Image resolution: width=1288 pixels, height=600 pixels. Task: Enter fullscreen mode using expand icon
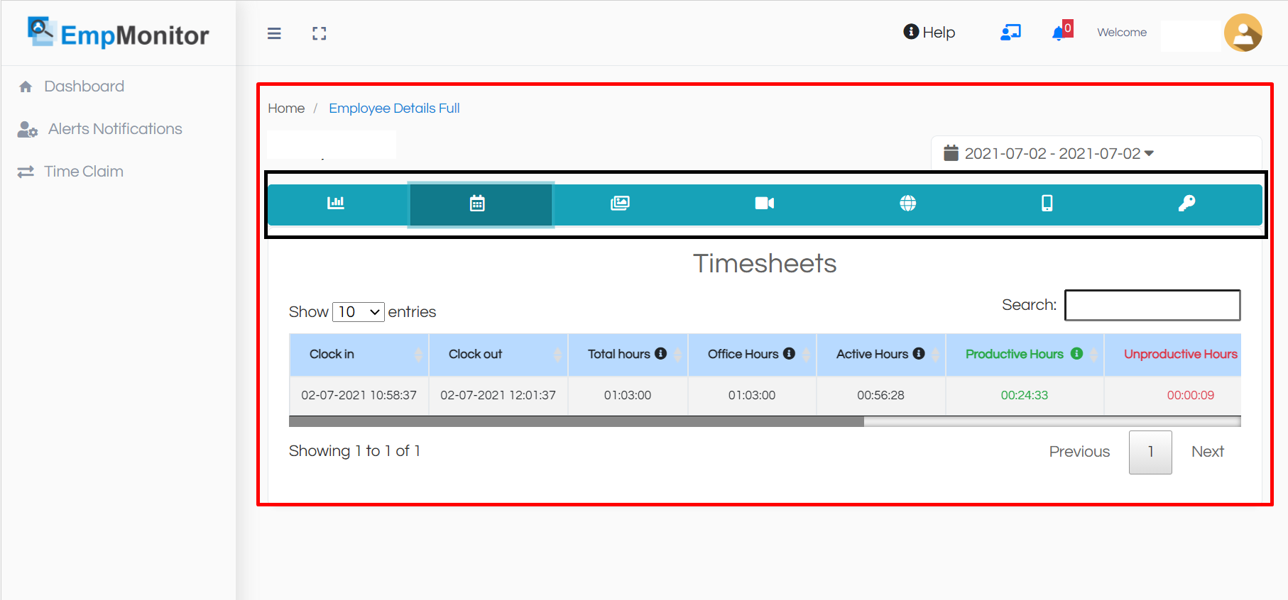point(320,33)
